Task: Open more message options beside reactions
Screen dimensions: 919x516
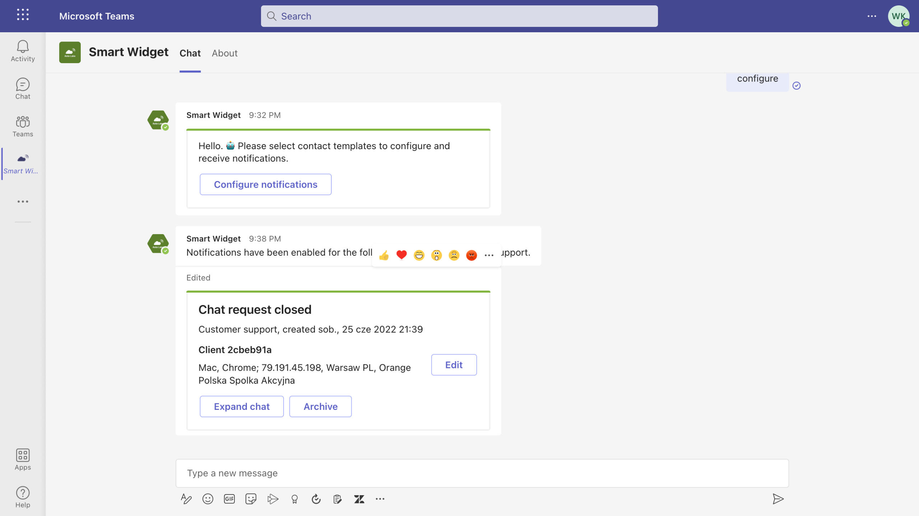Action: (x=489, y=255)
